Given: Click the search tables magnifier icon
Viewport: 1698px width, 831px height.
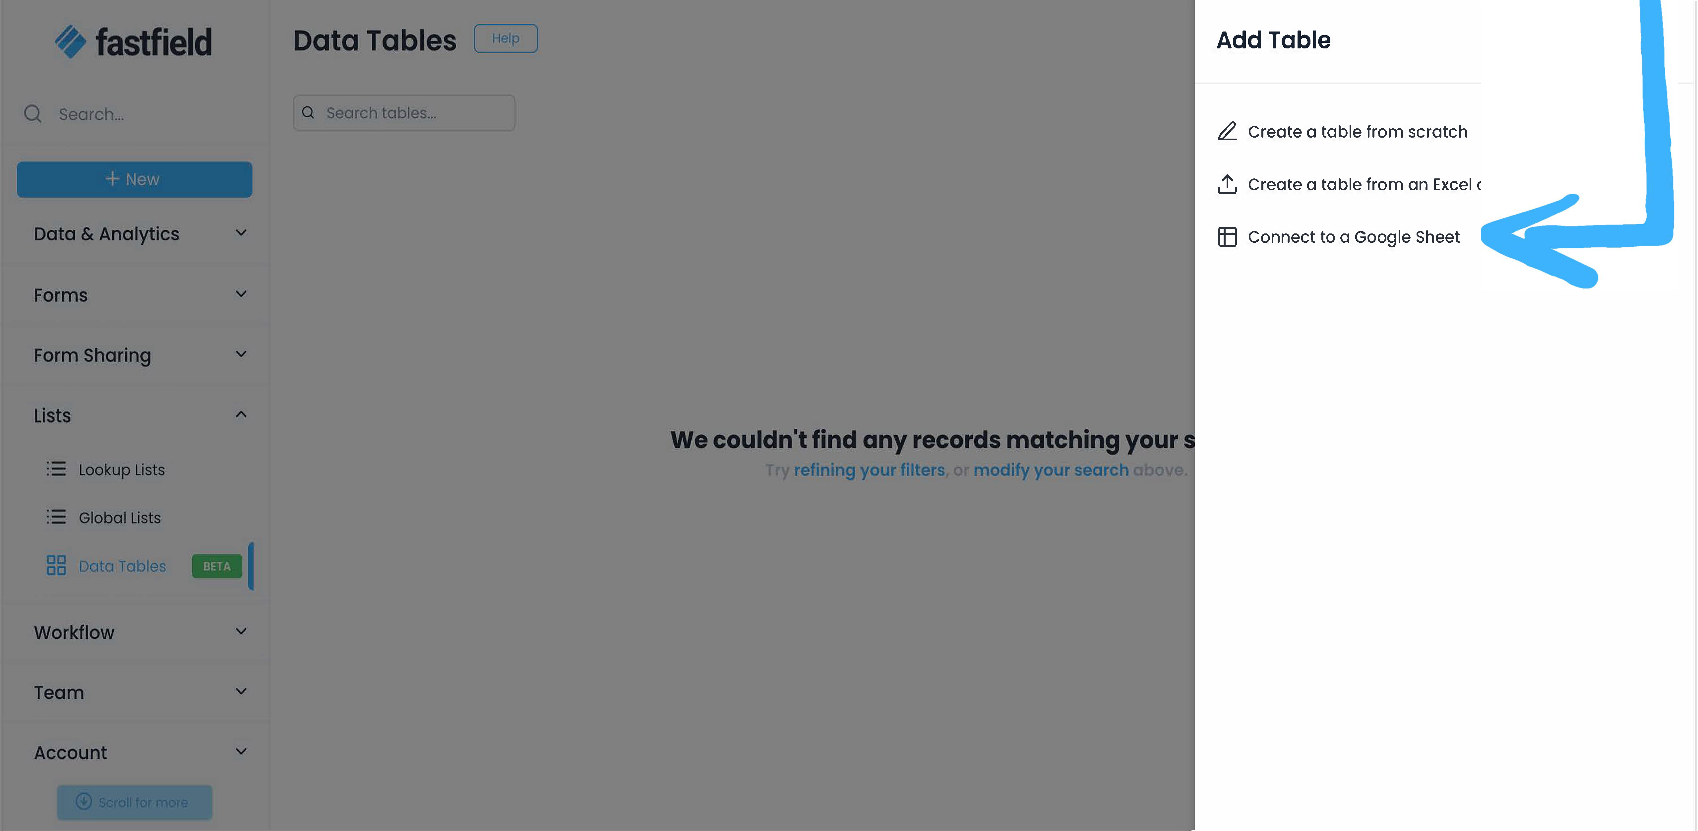Looking at the screenshot, I should click(308, 113).
